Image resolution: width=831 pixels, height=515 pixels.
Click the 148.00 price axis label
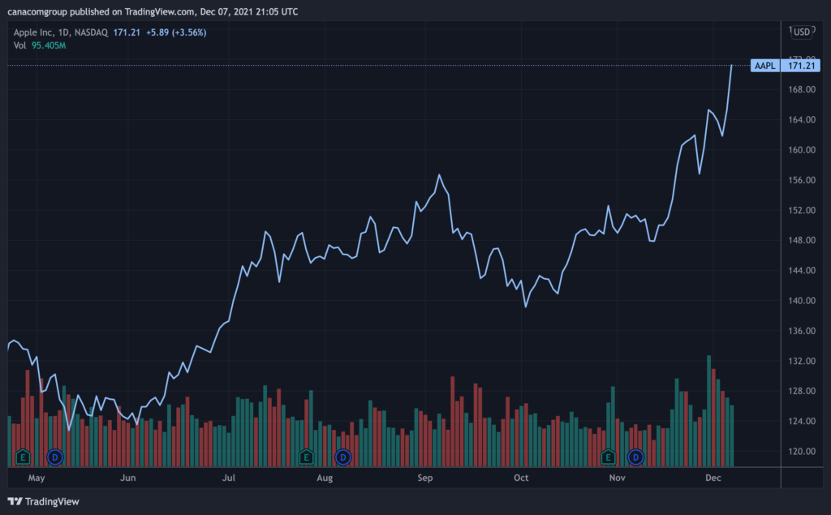tap(802, 240)
